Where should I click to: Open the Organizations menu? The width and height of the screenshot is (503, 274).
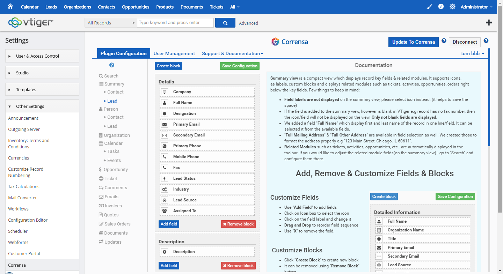[x=78, y=7]
